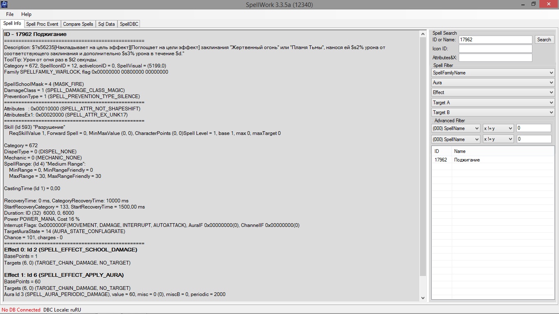559x314 pixels.
Task: Click the Power POWER_MANA, Cost 16 % line
Action: [42, 219]
